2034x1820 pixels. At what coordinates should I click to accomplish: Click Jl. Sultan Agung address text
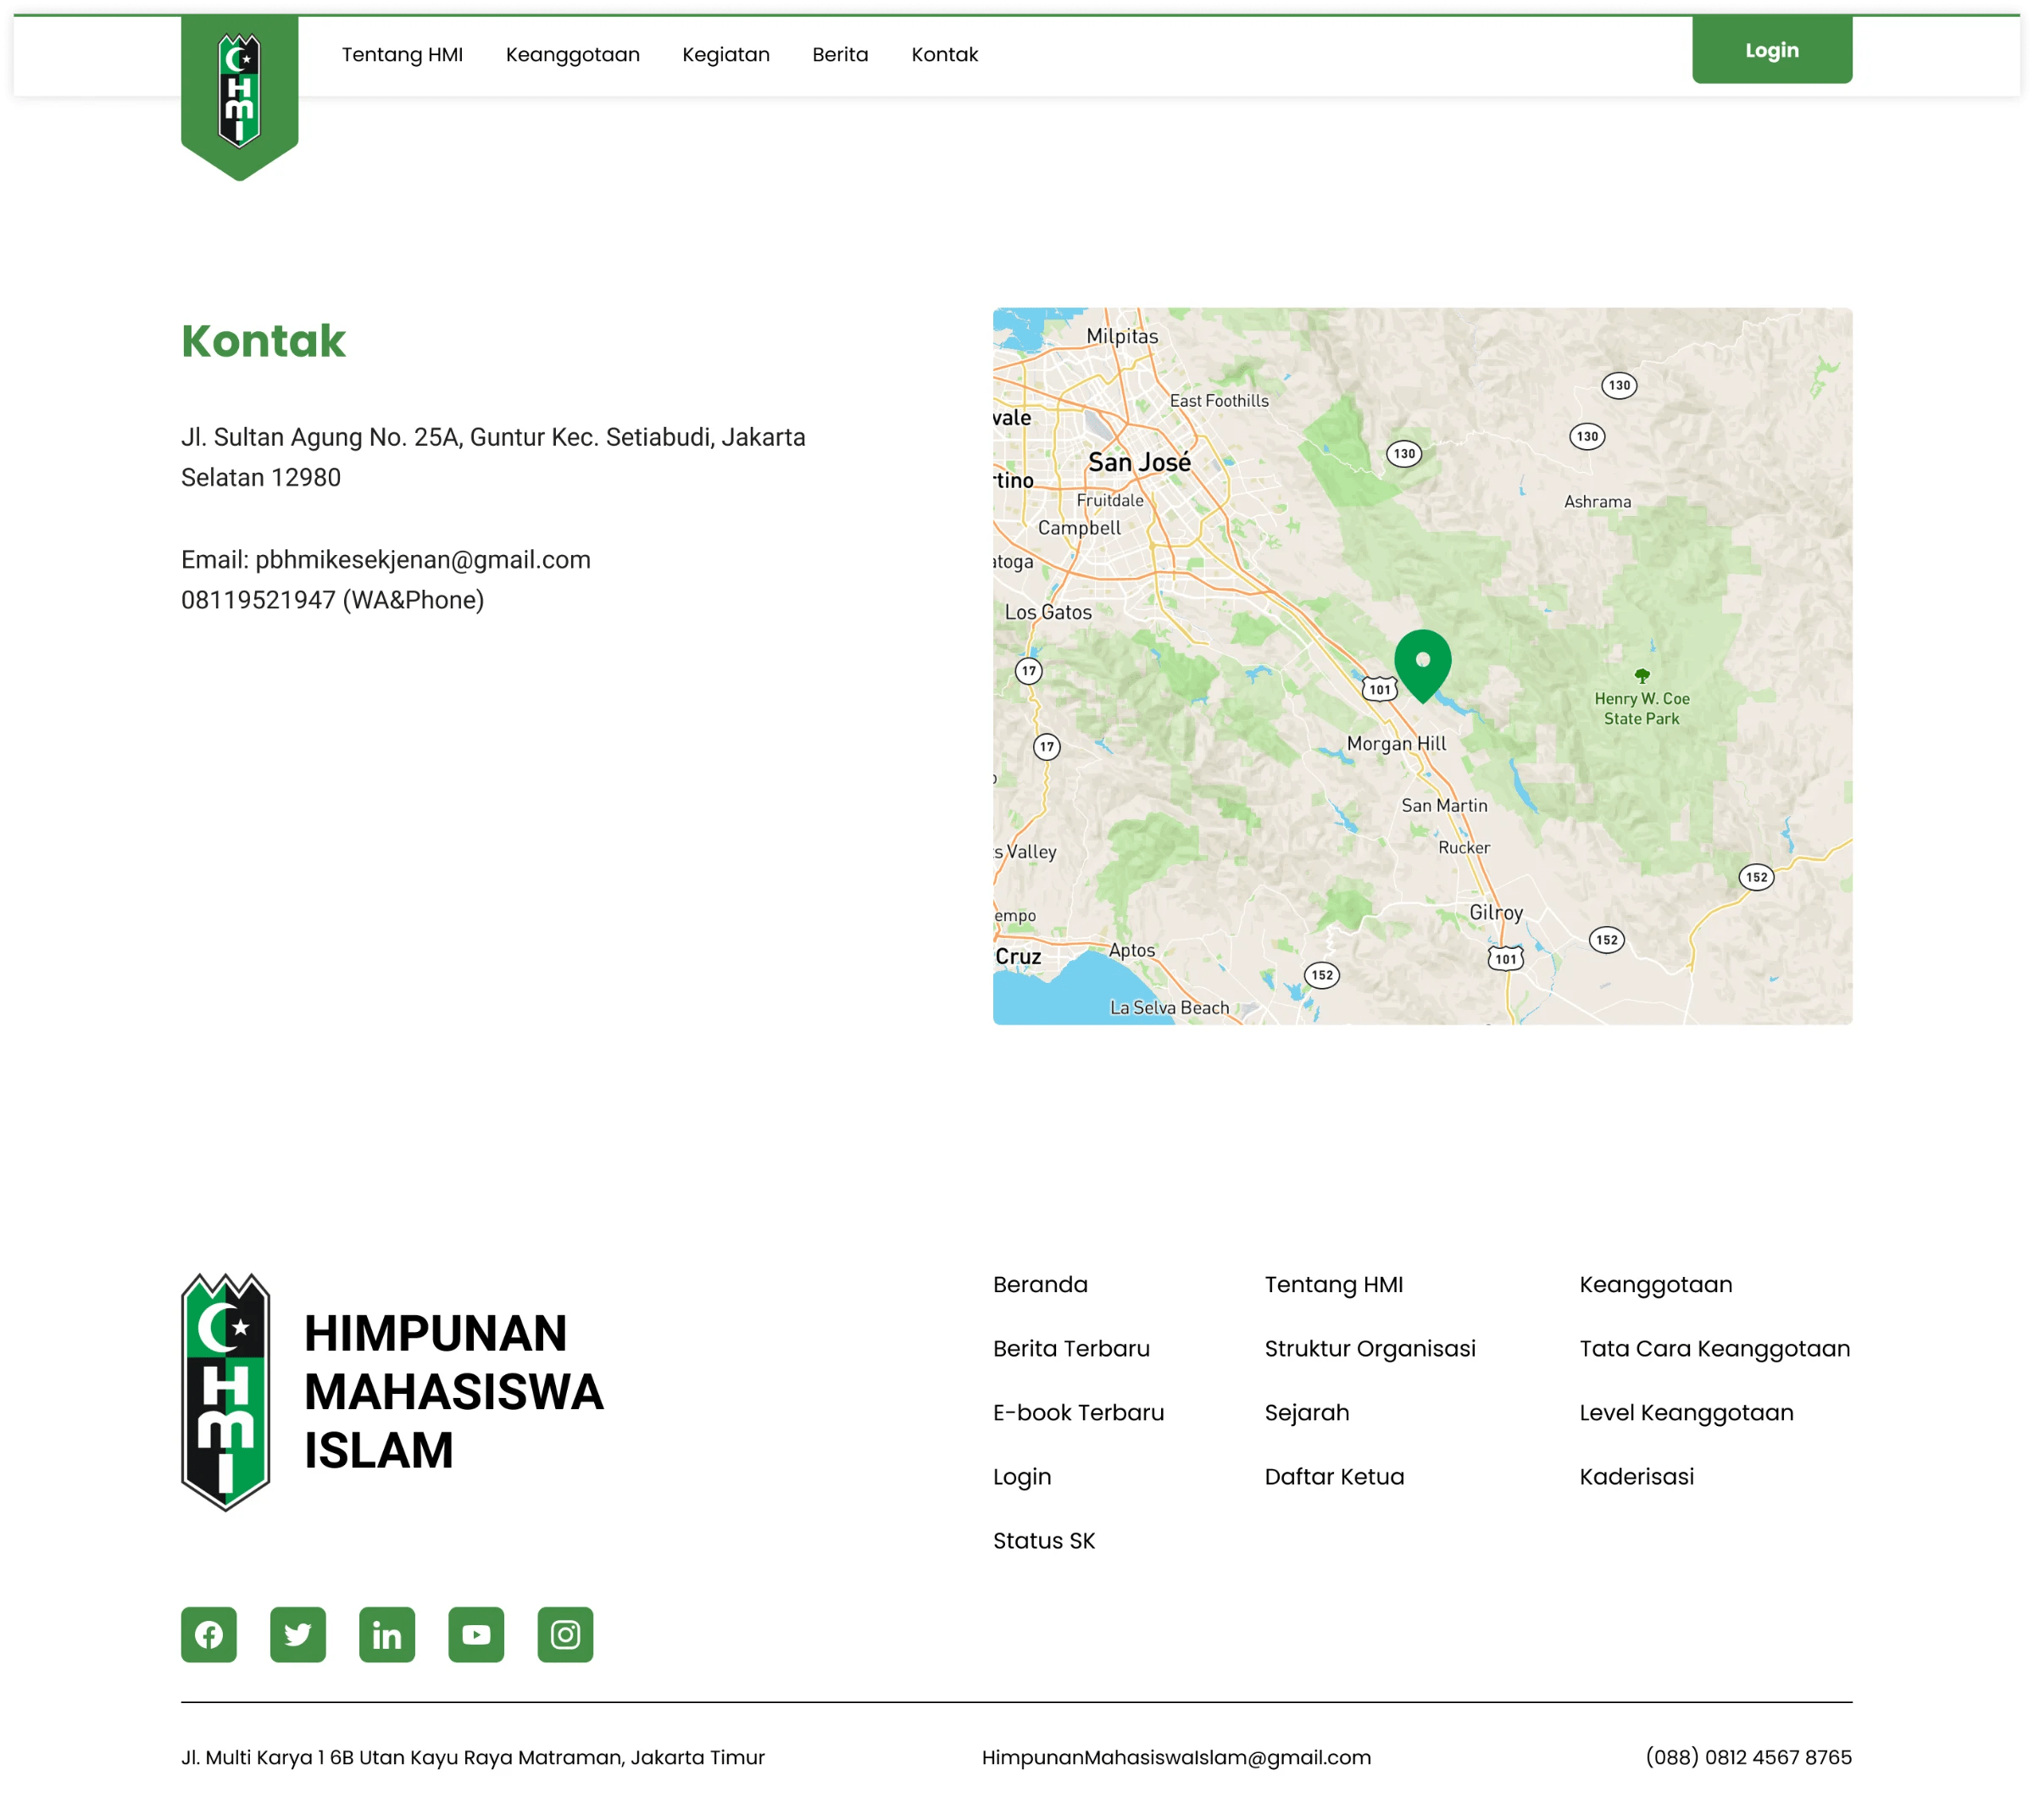point(493,457)
